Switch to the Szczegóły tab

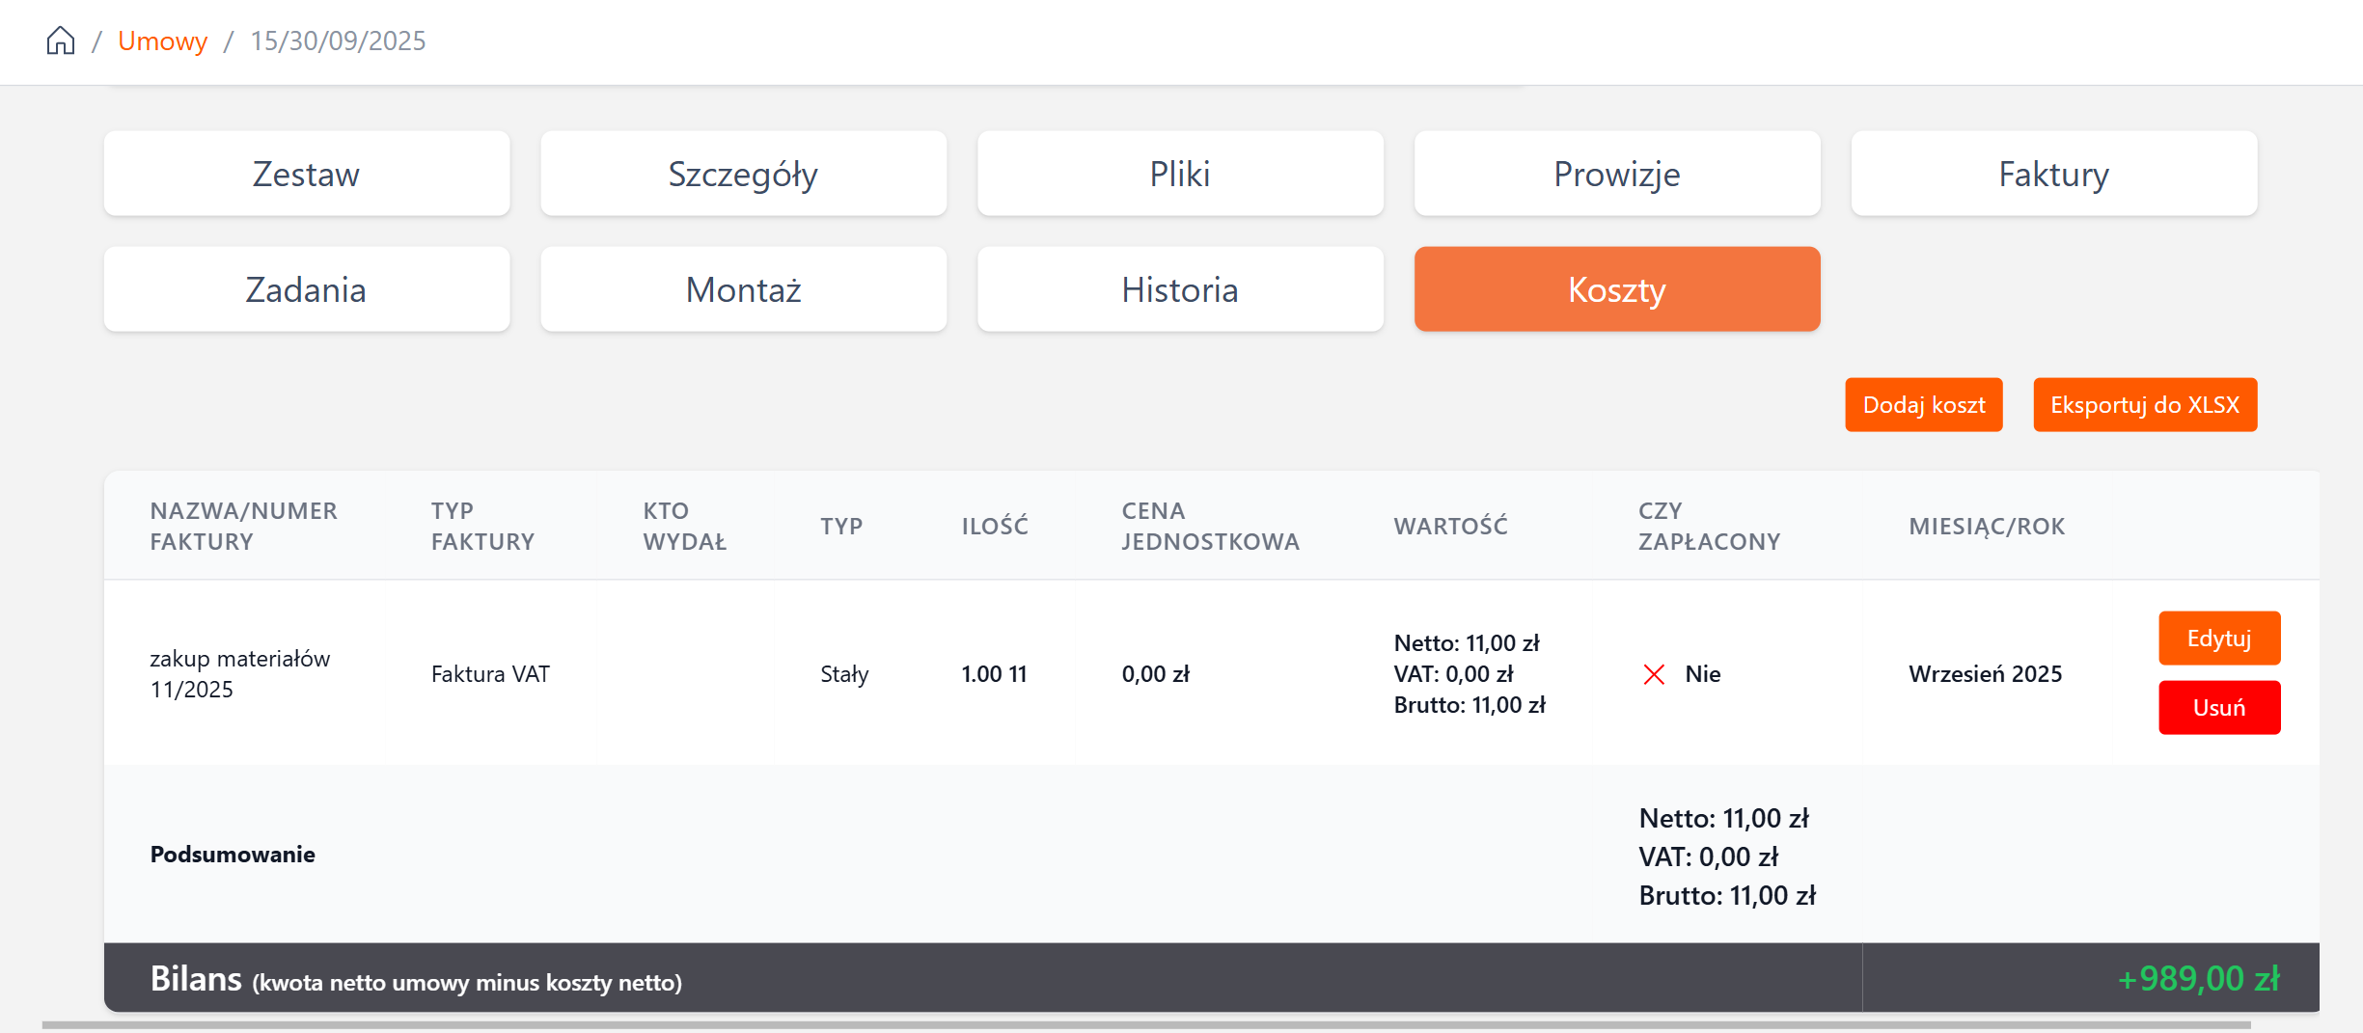pos(743,174)
